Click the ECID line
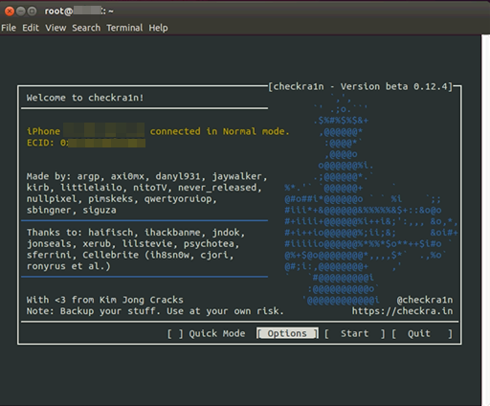This screenshot has height=406, width=490. pyautogui.click(x=86, y=143)
